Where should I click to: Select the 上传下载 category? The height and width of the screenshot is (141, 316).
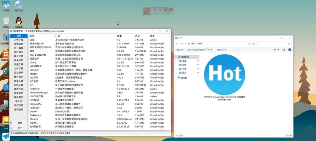[x=19, y=40]
